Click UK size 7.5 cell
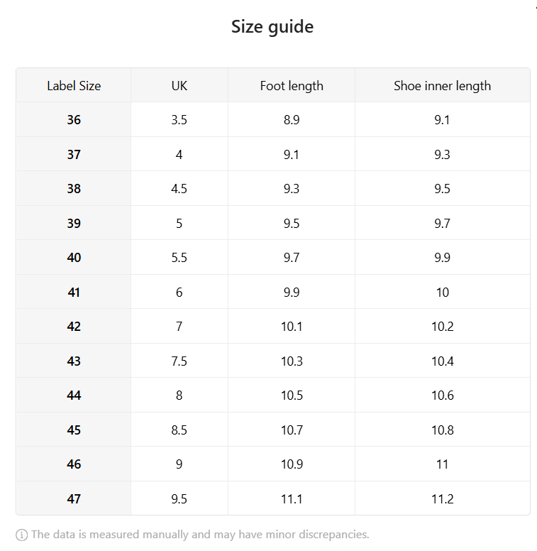Viewport: 537px width, 551px height. 179,361
